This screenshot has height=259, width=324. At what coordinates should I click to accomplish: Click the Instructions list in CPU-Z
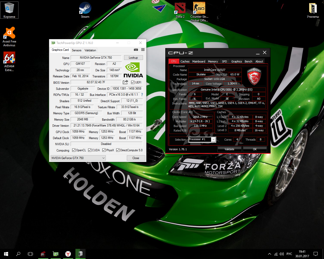point(227,105)
